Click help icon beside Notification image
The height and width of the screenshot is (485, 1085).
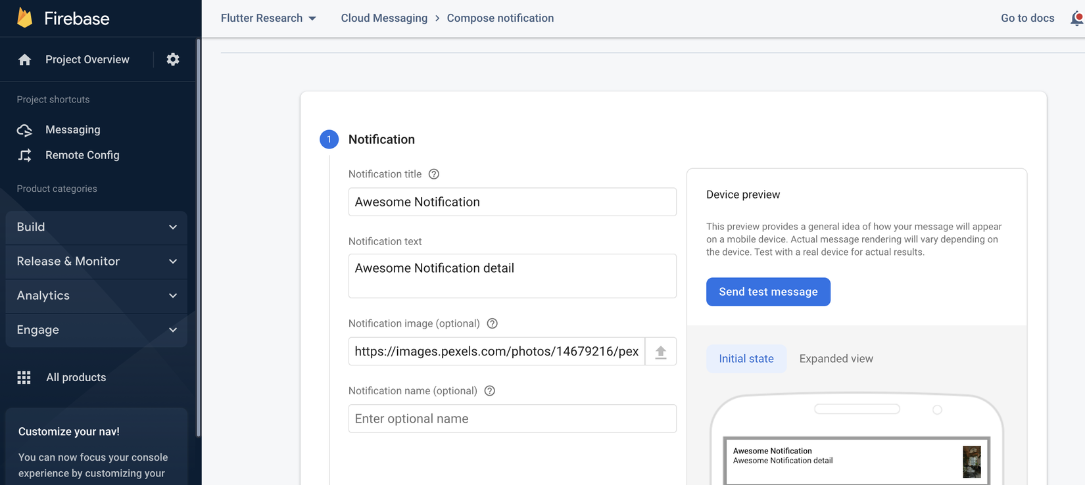click(493, 323)
